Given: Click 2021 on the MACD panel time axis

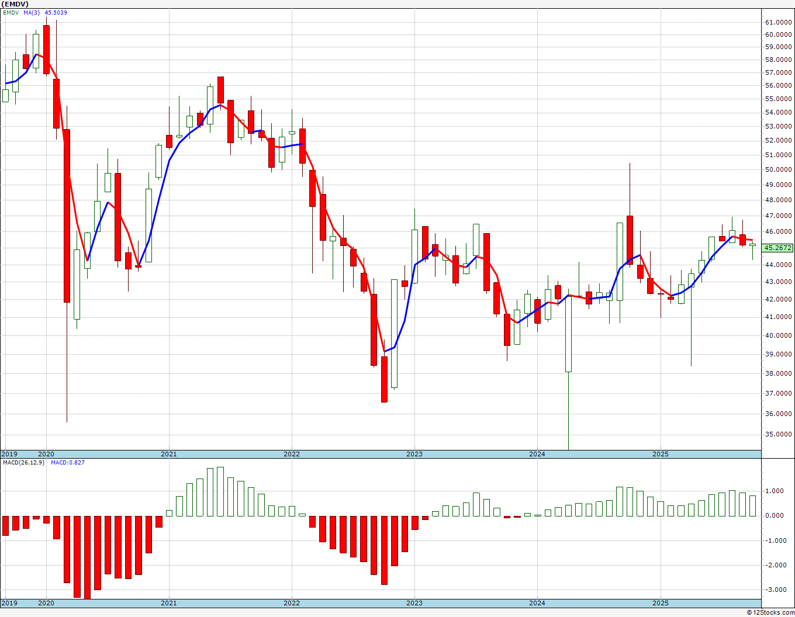Looking at the screenshot, I should tap(168, 603).
